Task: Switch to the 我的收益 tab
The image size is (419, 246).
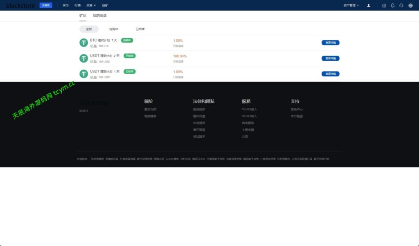Action: (99, 16)
